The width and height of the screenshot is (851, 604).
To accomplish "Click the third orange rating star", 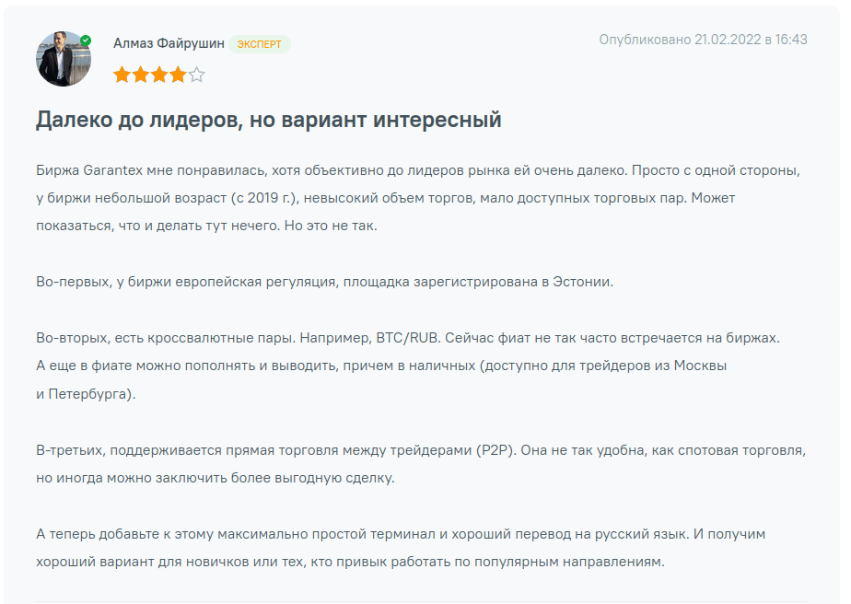I will coord(159,75).
